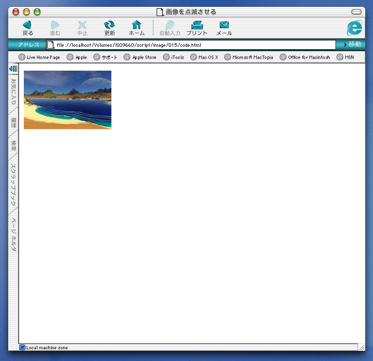Click the Local machine zone status icon
Viewport: 373px width, 361px height.
click(22, 347)
